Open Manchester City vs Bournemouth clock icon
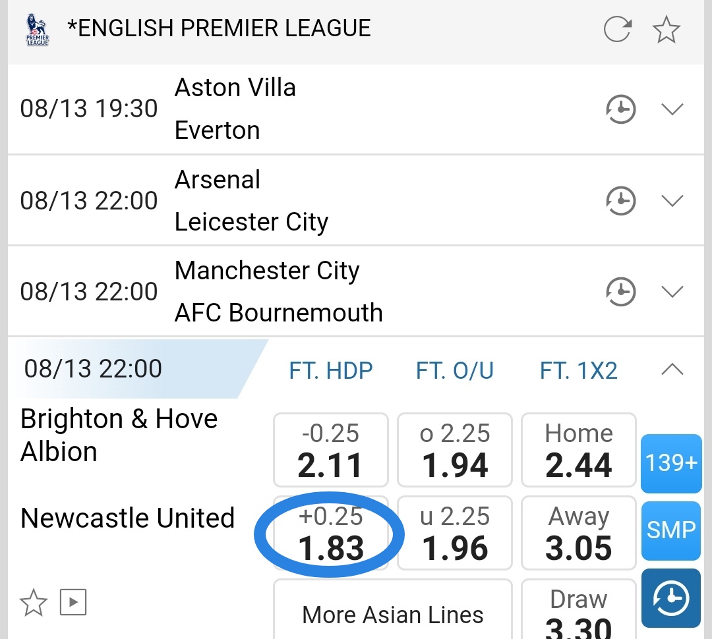The image size is (712, 639). [x=621, y=291]
